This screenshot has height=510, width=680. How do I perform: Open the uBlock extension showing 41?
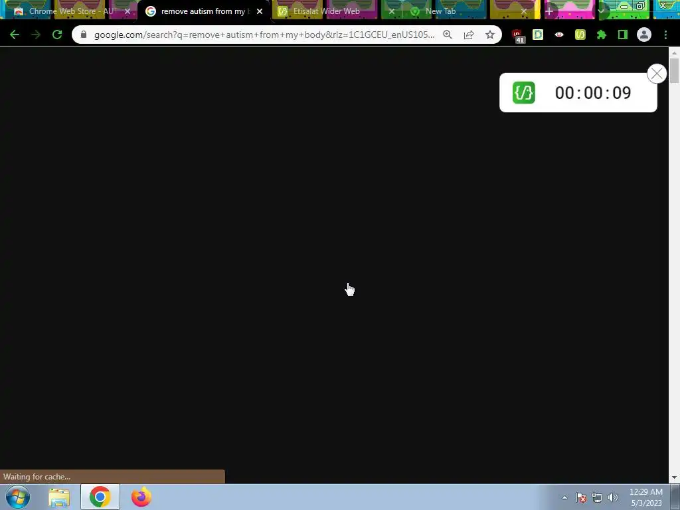click(517, 36)
